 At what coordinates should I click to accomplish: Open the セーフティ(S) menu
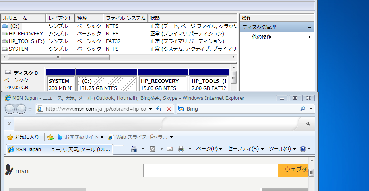pyautogui.click(x=246, y=149)
